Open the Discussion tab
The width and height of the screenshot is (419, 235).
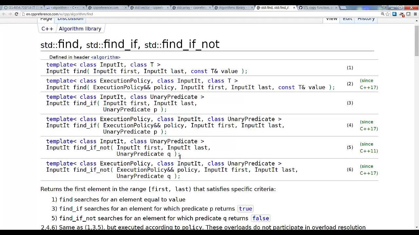[70, 19]
